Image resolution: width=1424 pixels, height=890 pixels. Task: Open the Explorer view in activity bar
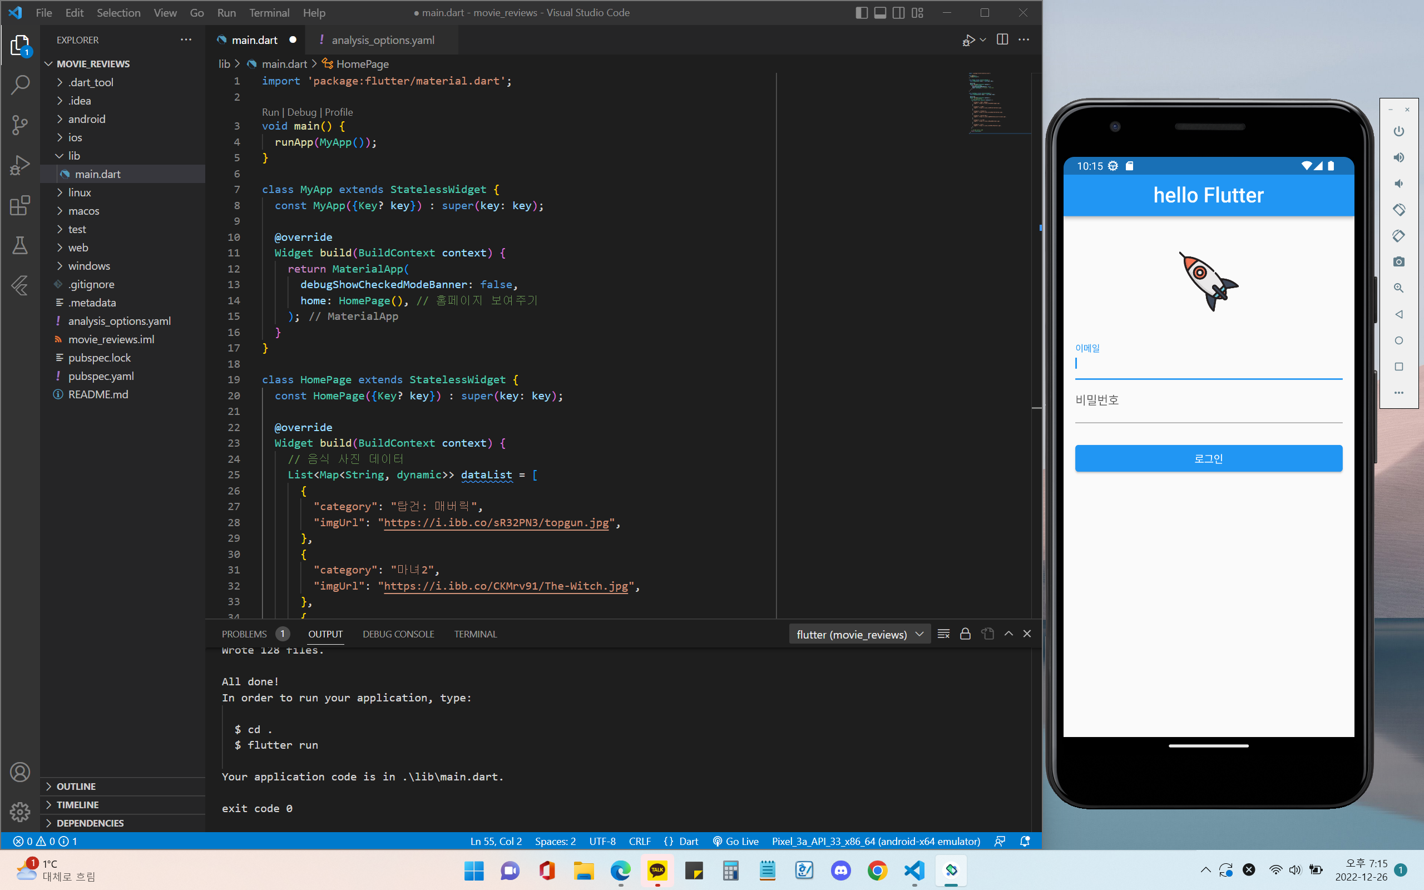pyautogui.click(x=20, y=45)
